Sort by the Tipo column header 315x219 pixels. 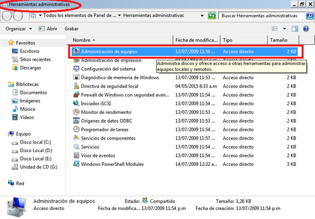(x=244, y=40)
